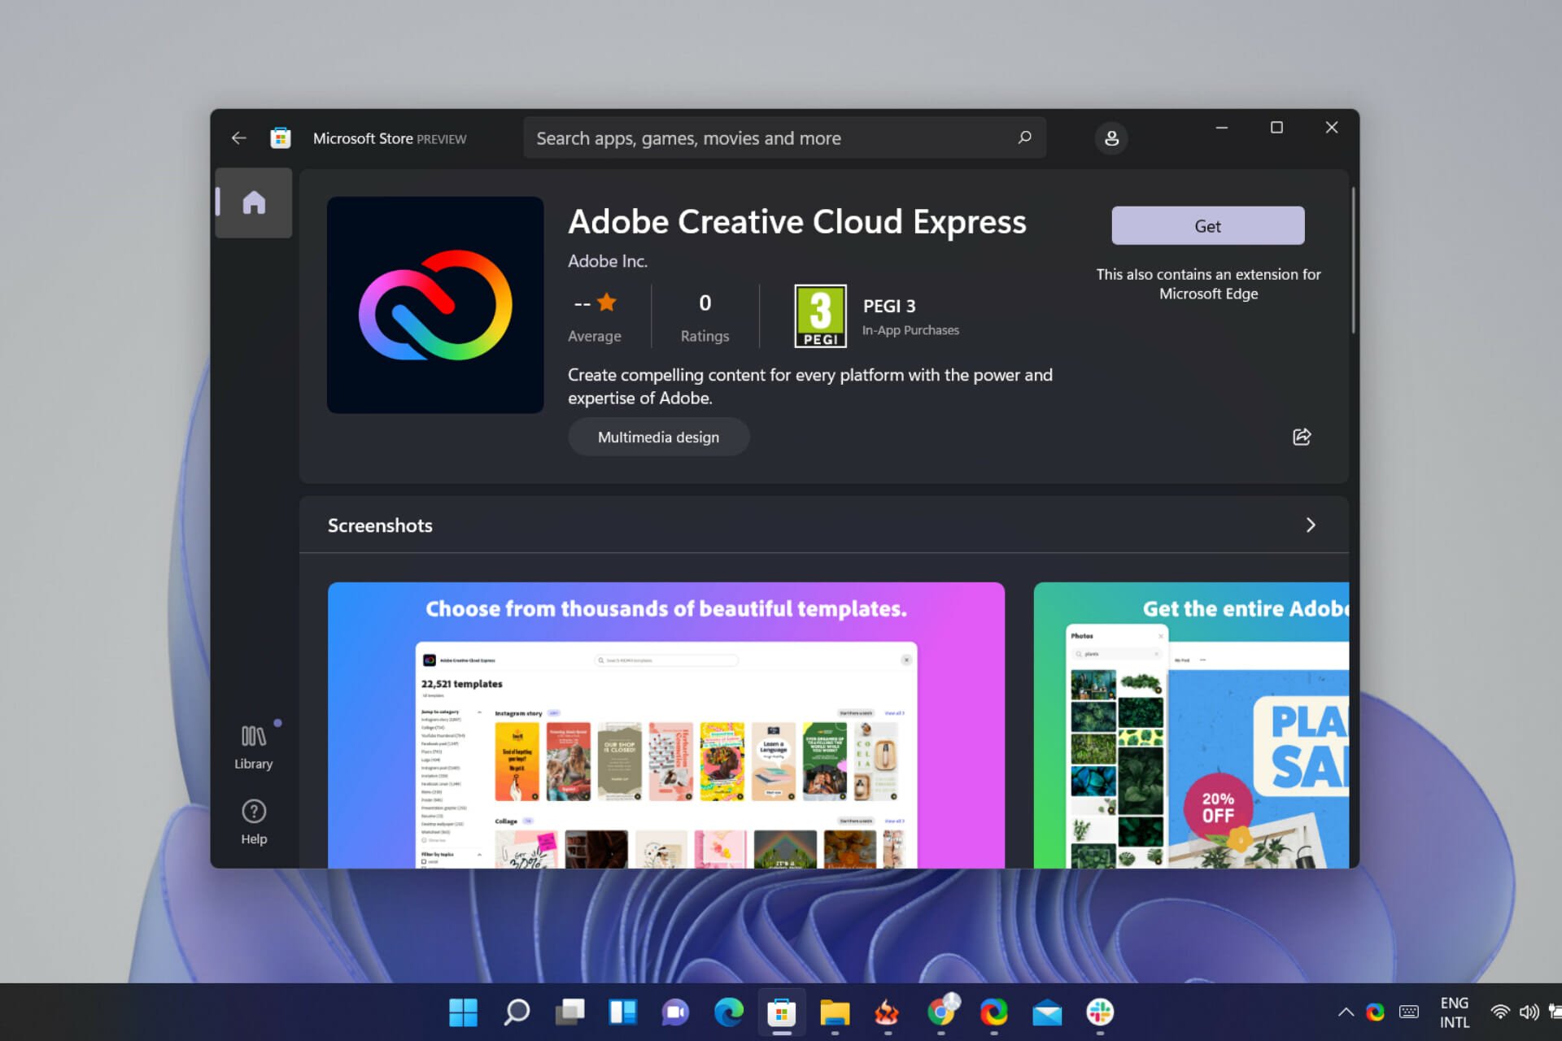The image size is (1562, 1041).
Task: Click the Store page vertical scrollbar
Action: (x=1353, y=260)
